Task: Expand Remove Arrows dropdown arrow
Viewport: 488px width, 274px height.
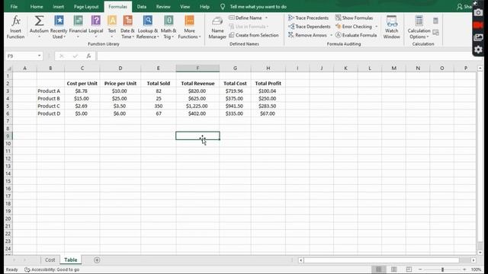Action: 331,35
